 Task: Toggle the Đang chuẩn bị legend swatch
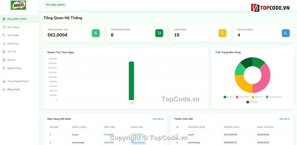pyautogui.click(x=267, y=97)
